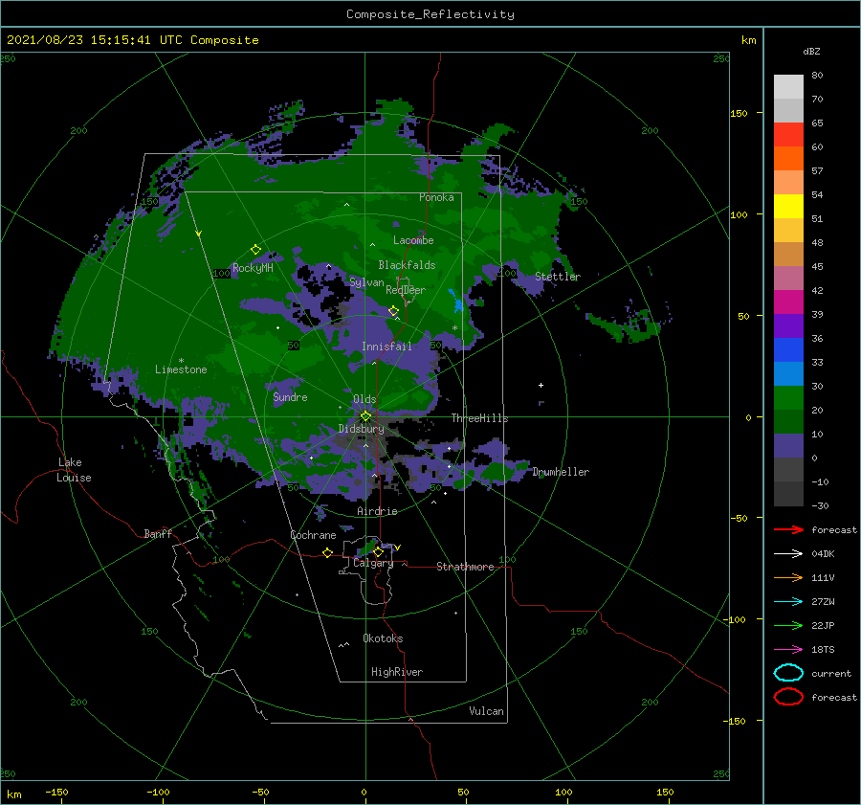The height and width of the screenshot is (805, 861).
Task: Click the Okotoks label
Action: click(383, 639)
